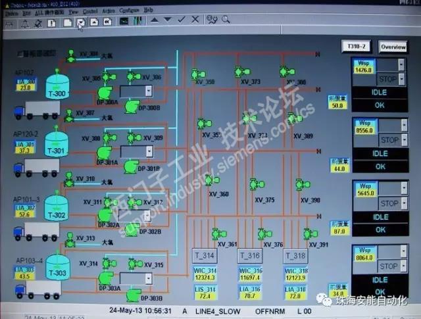Click the page-back double arrow icon
Viewport: 421px width, 319px height.
[107, 22]
